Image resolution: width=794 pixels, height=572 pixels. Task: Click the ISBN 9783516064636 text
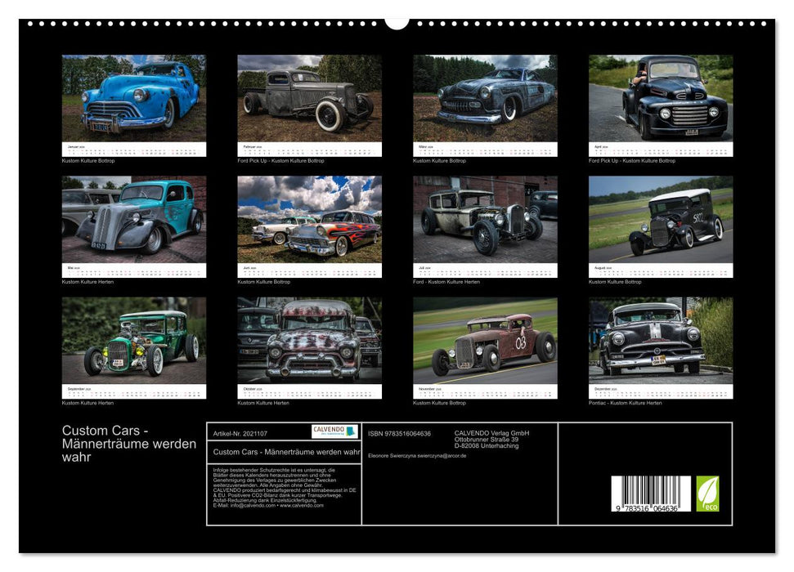[401, 434]
